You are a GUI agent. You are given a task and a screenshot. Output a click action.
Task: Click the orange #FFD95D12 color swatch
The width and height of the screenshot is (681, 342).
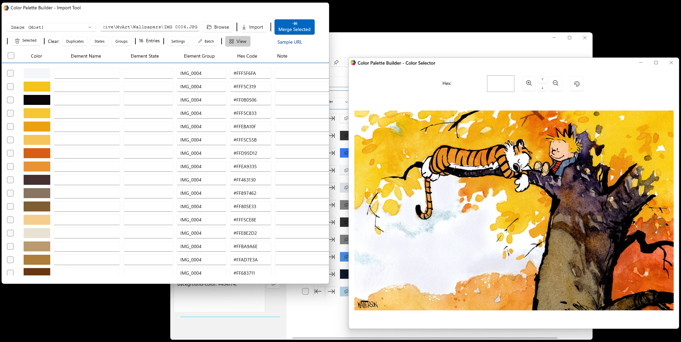37,153
